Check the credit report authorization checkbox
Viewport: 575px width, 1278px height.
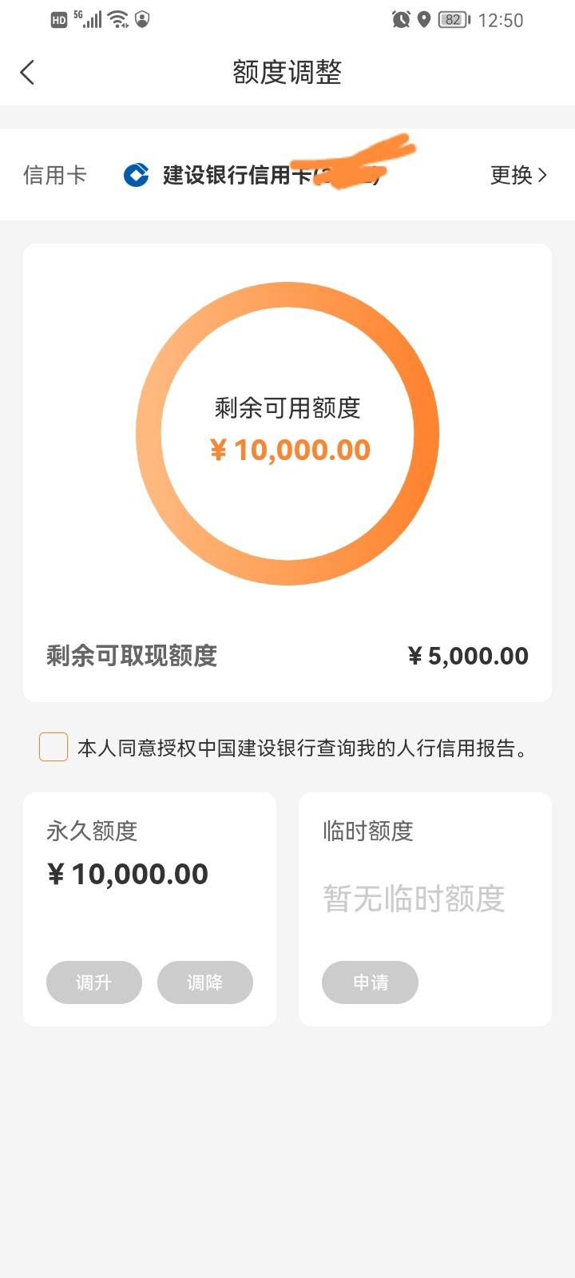tap(54, 747)
